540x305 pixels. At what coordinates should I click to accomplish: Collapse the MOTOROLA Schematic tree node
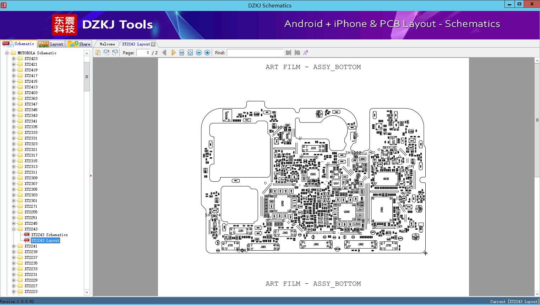(x=7, y=53)
